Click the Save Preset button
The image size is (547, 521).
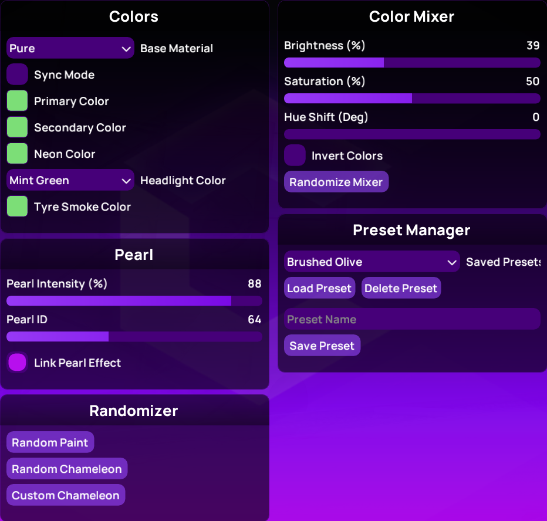pos(322,346)
